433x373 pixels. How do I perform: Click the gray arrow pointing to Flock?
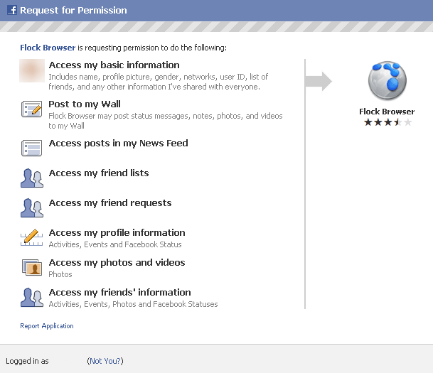coord(319,81)
